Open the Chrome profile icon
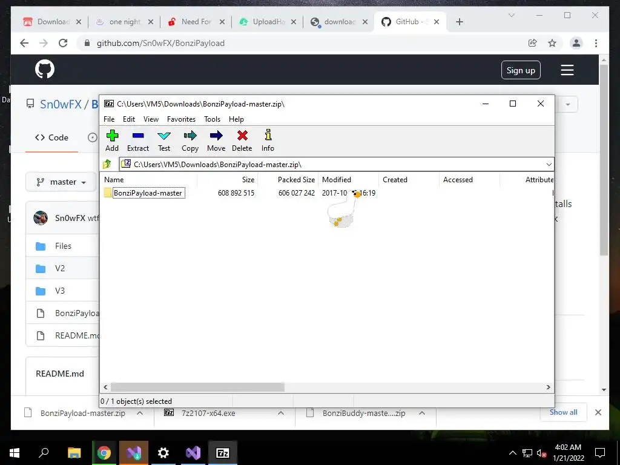This screenshot has height=465, width=620. coord(576,43)
